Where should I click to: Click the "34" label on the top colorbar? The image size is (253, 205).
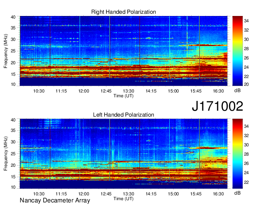pos(246,21)
